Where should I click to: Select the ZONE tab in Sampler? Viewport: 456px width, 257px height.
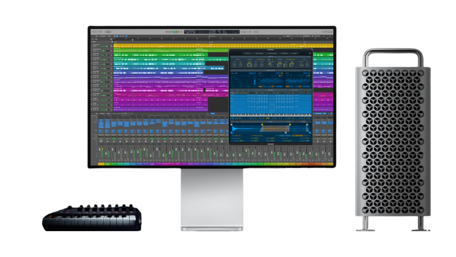[294, 53]
